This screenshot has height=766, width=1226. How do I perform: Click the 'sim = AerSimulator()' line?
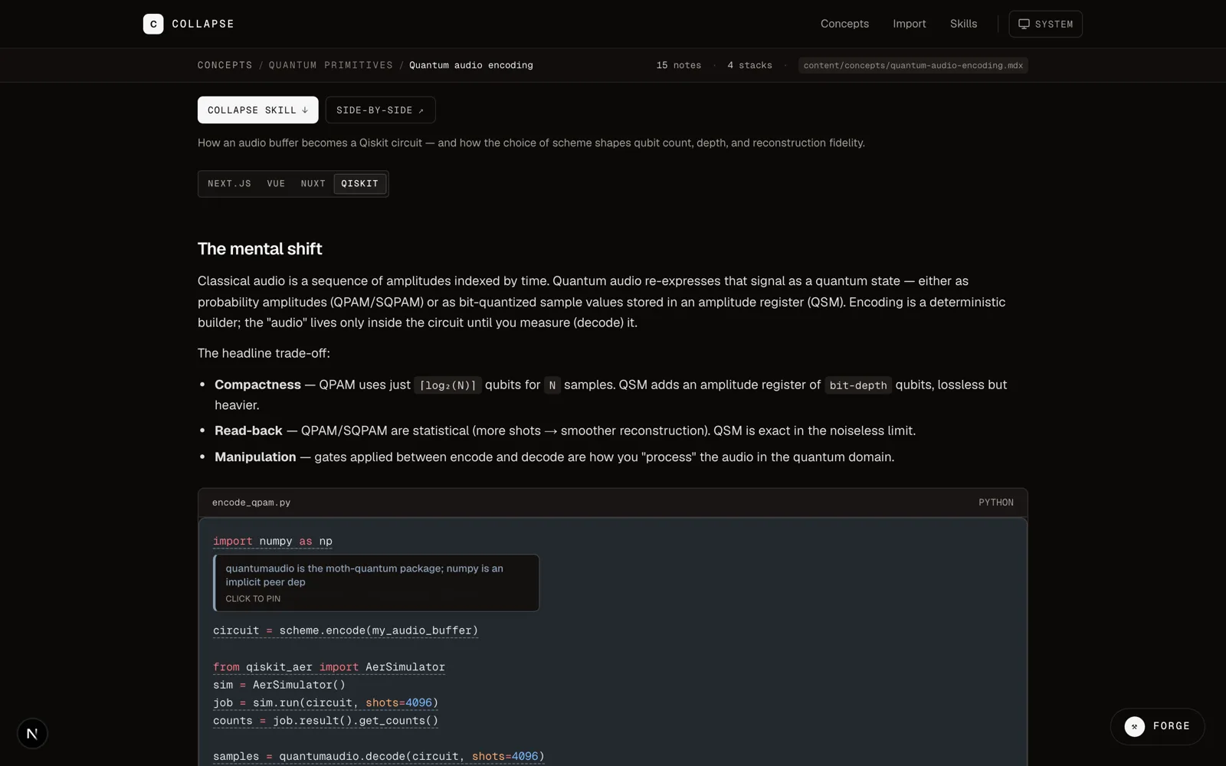[x=279, y=685]
